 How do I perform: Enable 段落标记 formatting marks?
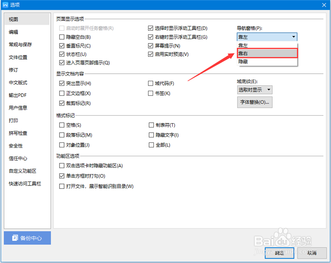click(62, 135)
